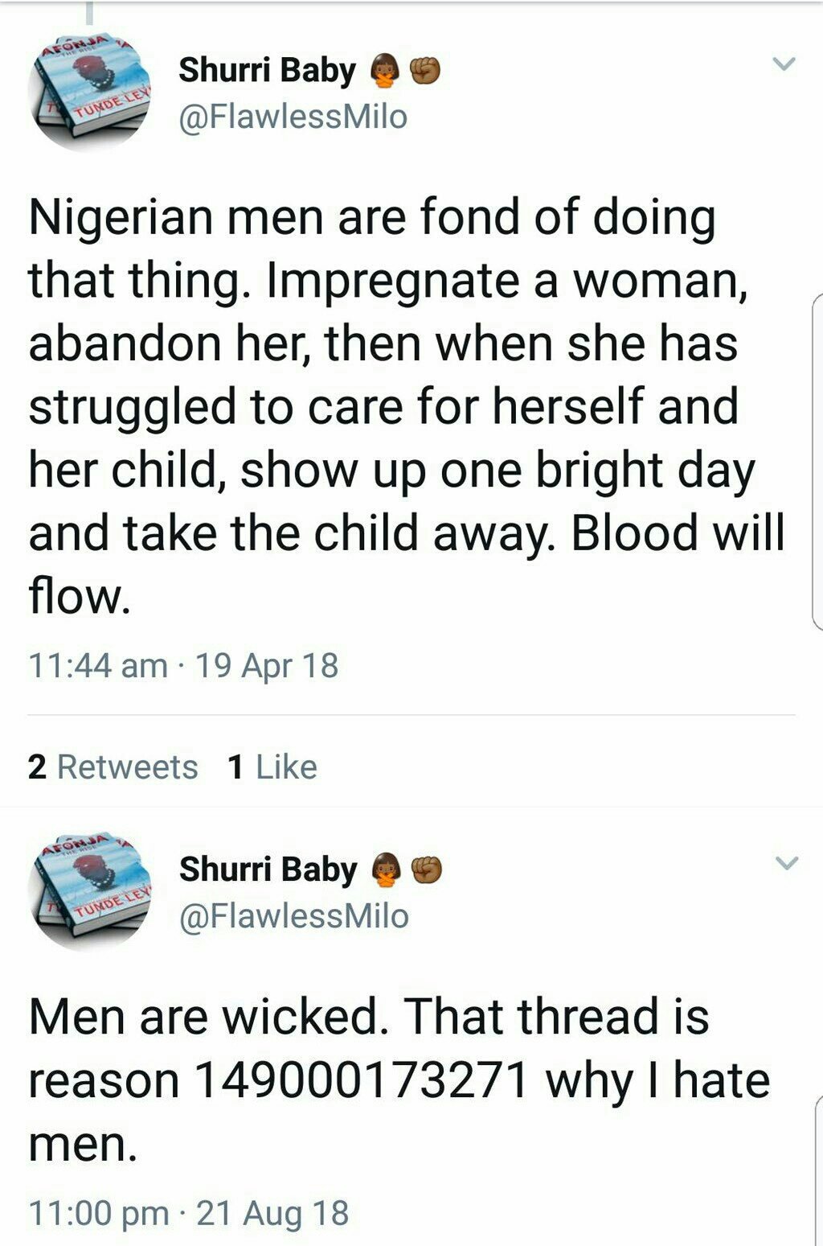Click the 11:44 am · 19 Apr 18 timestamp

coord(183,666)
